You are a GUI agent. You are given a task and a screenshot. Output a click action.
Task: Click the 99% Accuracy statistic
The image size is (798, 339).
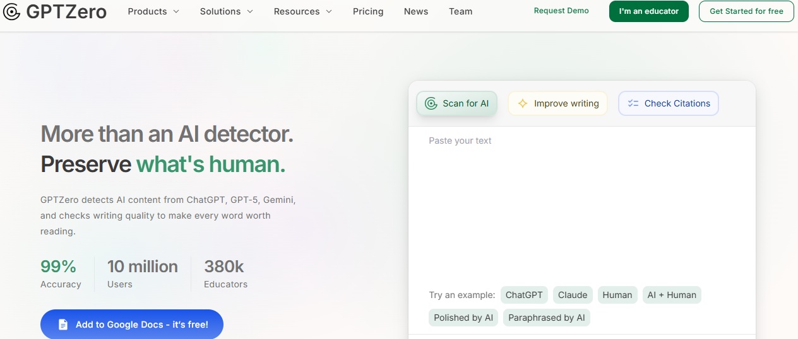[x=61, y=273]
